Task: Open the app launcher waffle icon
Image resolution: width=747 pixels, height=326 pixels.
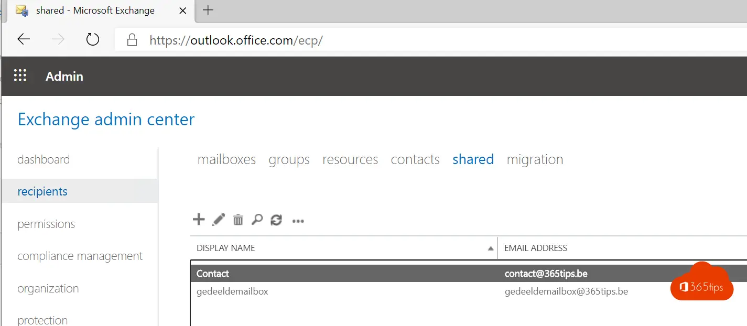Action: click(20, 76)
